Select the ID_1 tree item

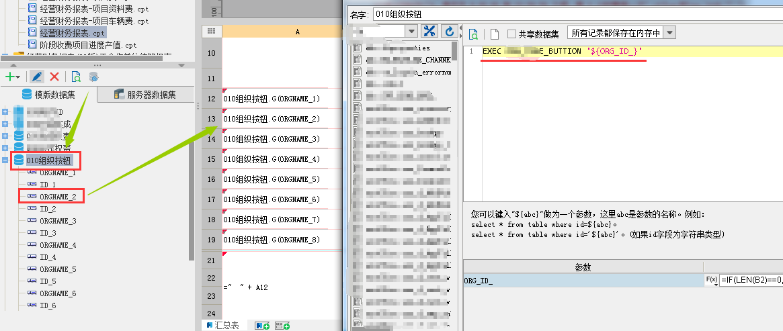click(48, 185)
